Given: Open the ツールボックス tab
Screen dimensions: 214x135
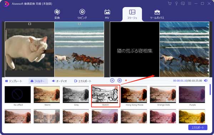Looking at the screenshot, I should point(157,14).
